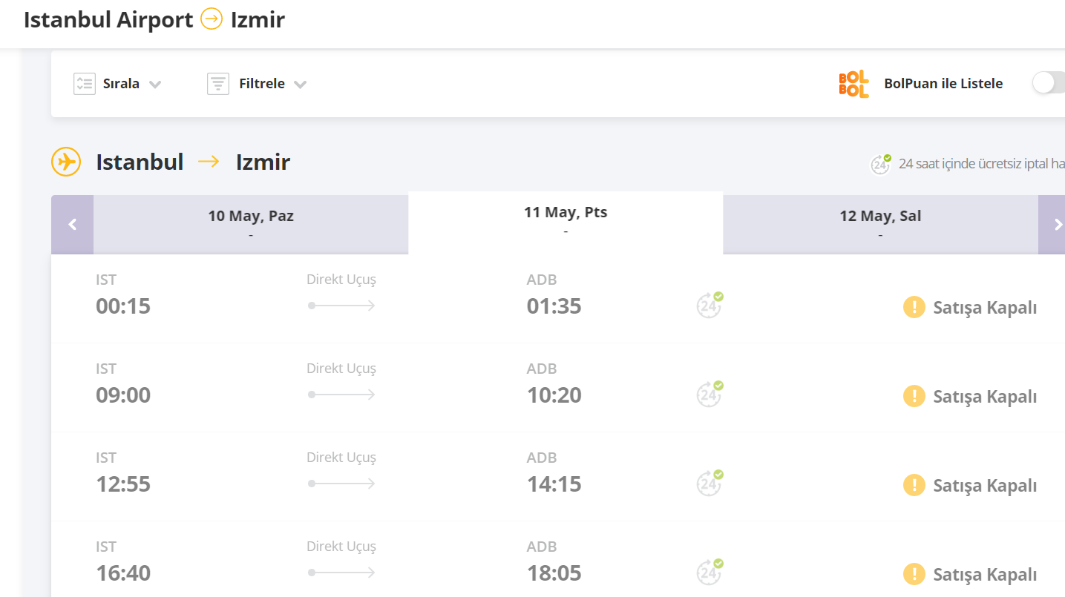Show previous dates with the left arrow
Viewport: 1065px width, 597px height.
73,224
